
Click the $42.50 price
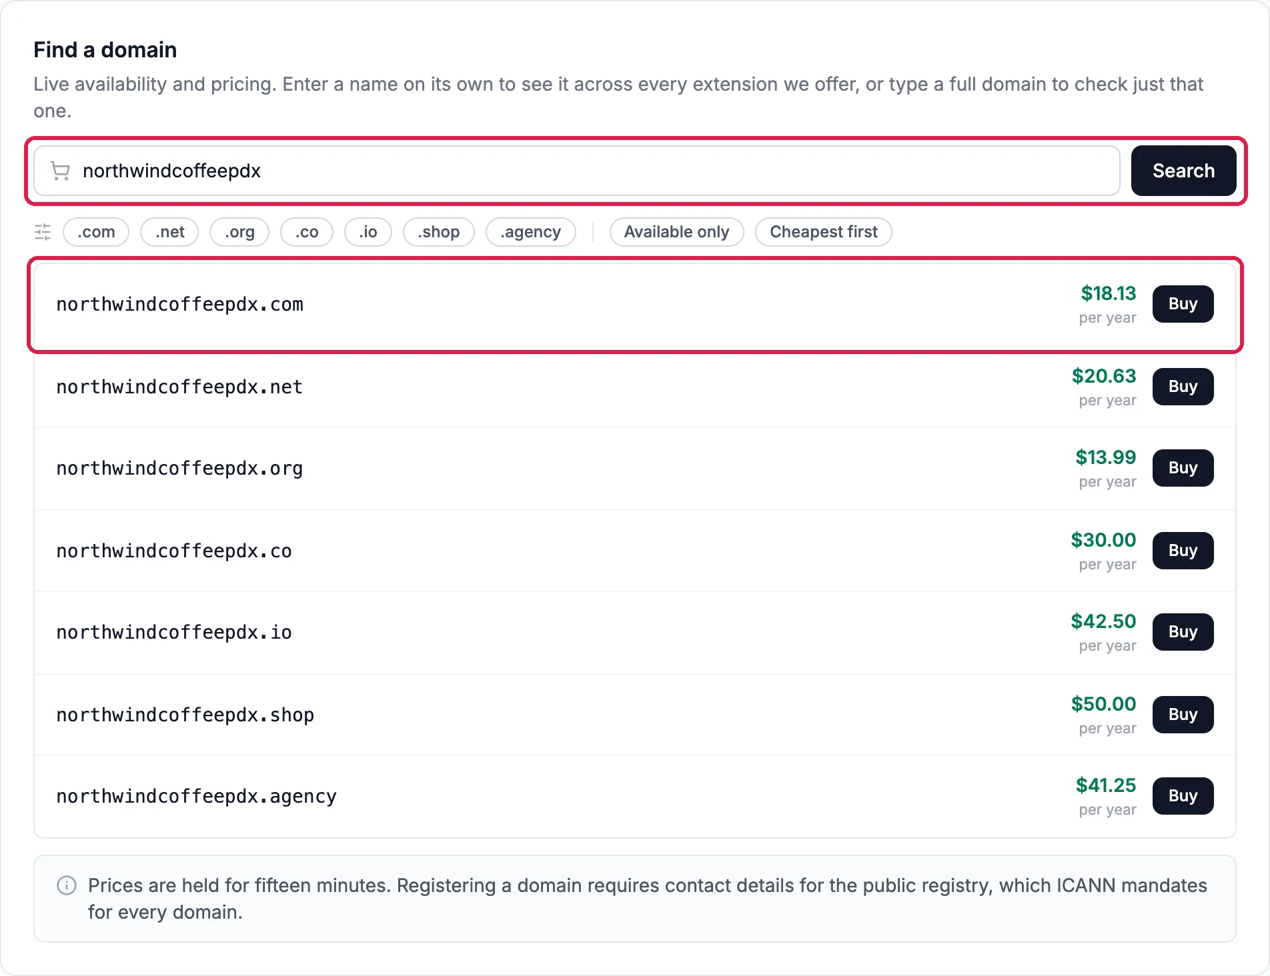pos(1103,621)
